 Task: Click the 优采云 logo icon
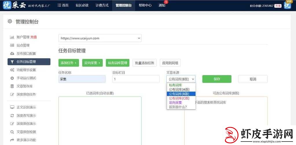[7, 5]
